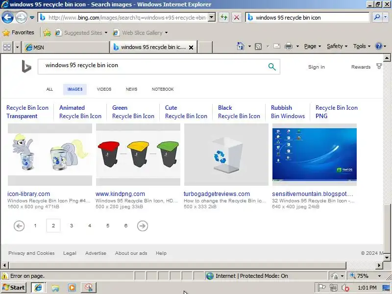This screenshot has height=294, width=392.
Task: Click the previous page arrow in pagination
Action: [19, 226]
